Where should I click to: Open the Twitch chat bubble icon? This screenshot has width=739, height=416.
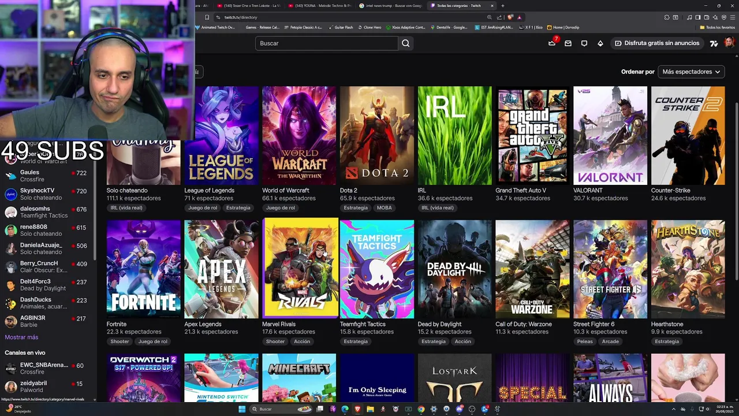[584, 43]
